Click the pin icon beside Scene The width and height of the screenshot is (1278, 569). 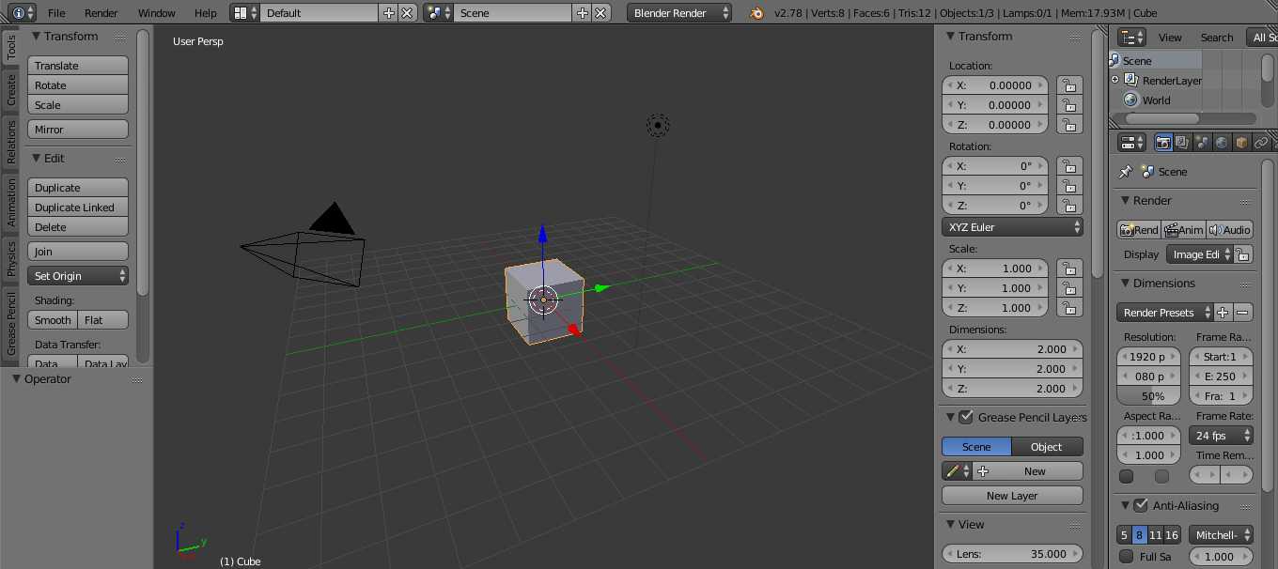[x=1125, y=172]
